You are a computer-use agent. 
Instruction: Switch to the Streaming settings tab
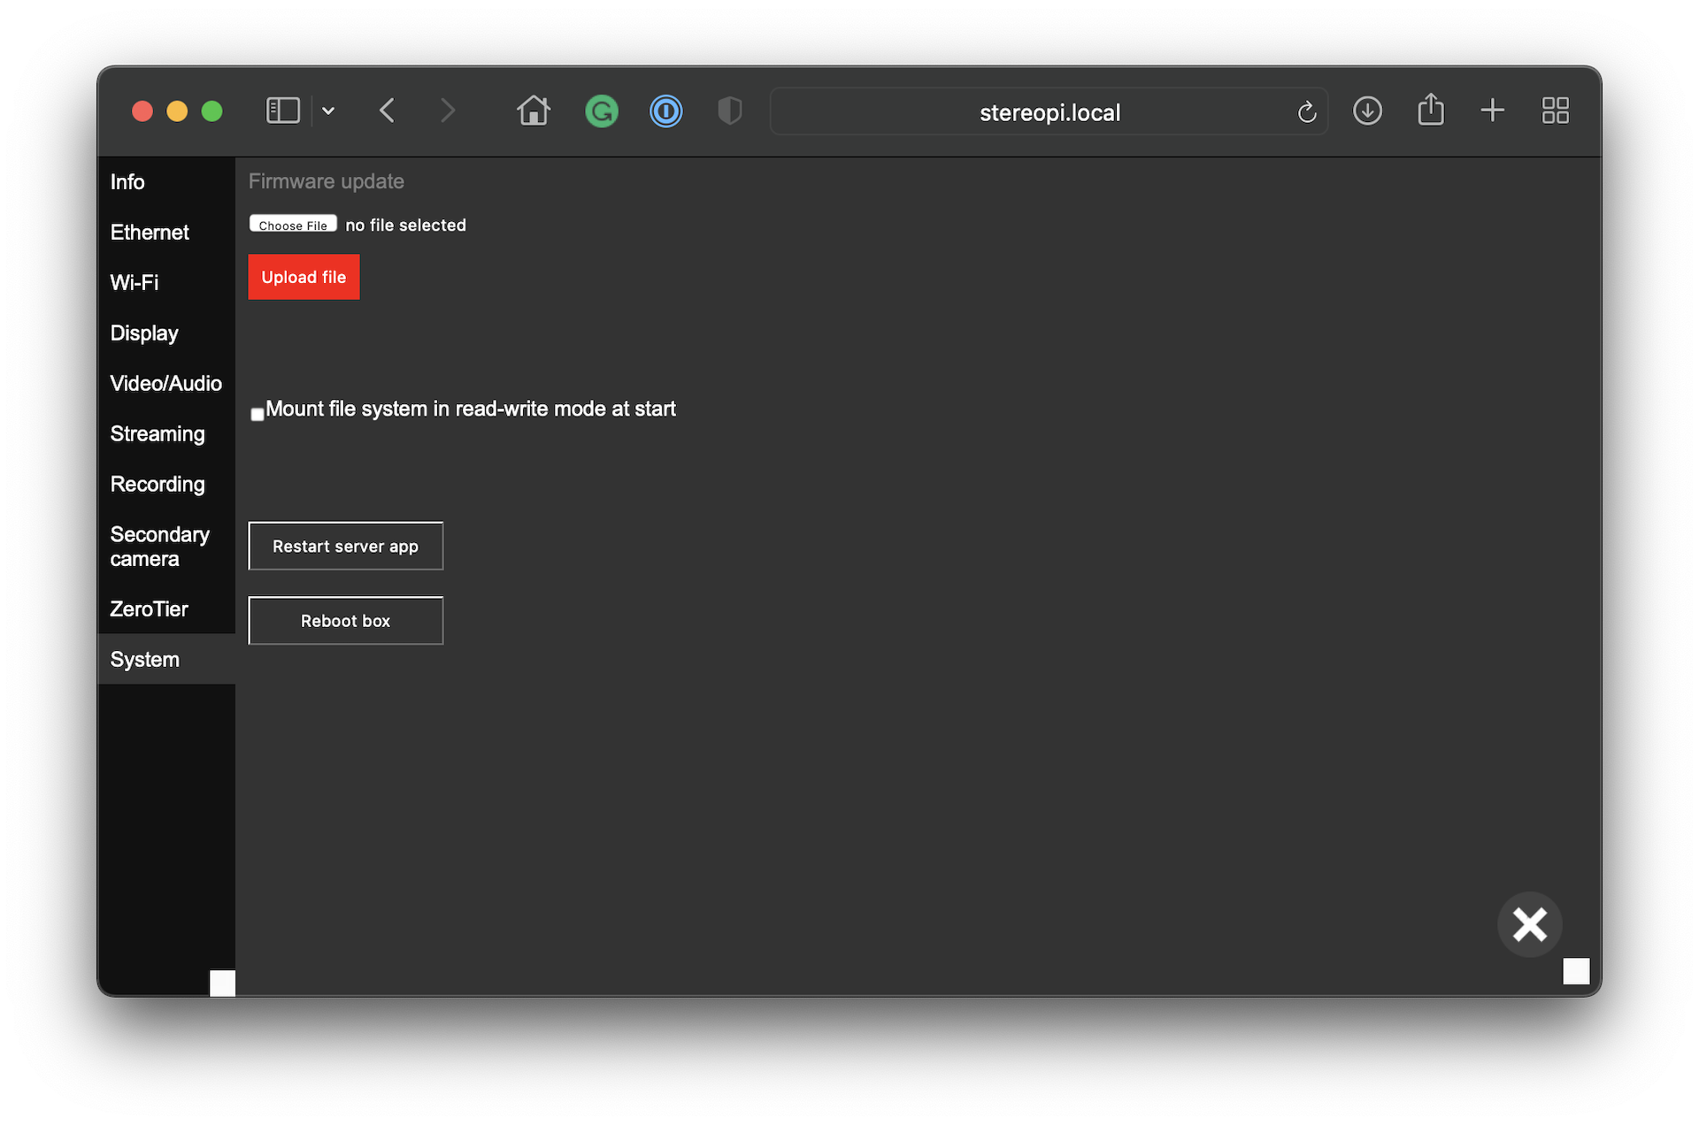(158, 434)
